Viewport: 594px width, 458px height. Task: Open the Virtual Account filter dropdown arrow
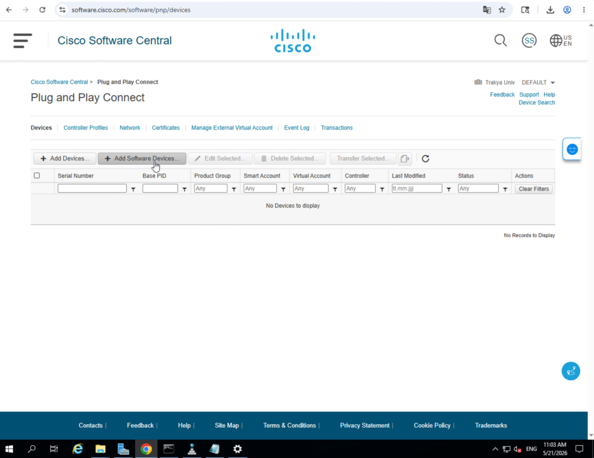pos(335,189)
